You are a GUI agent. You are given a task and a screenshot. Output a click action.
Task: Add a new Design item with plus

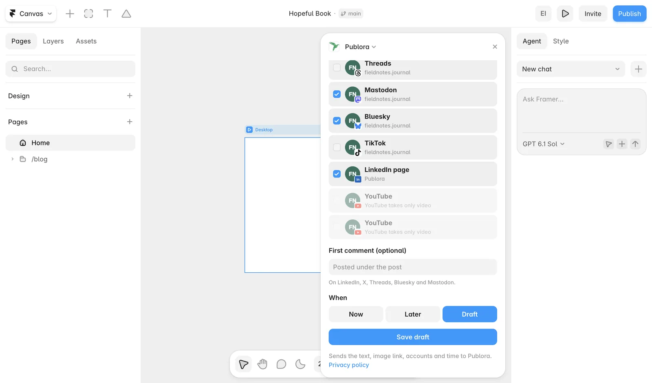[x=130, y=96]
